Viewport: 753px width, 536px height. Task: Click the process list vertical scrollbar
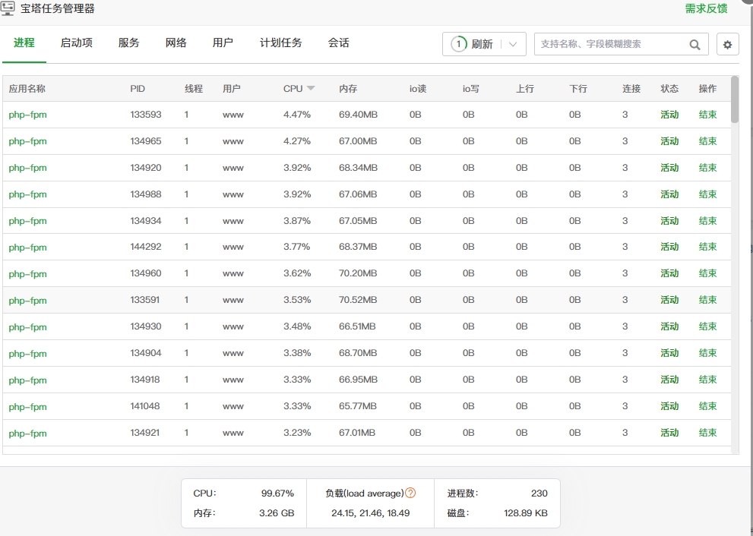[734, 99]
